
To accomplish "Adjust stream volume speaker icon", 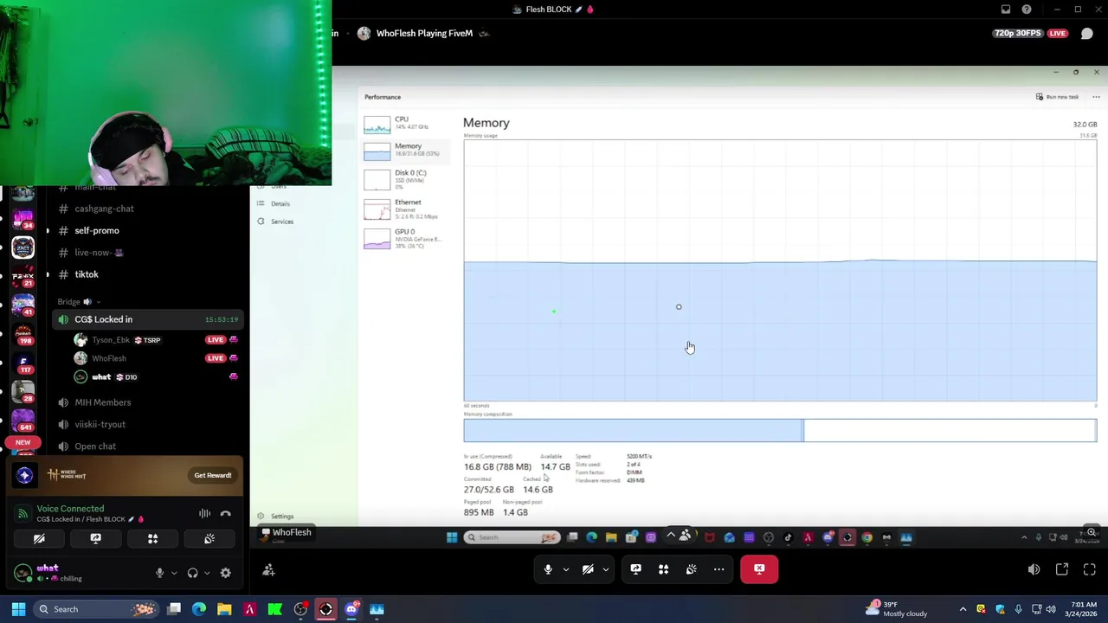I will (x=1034, y=569).
